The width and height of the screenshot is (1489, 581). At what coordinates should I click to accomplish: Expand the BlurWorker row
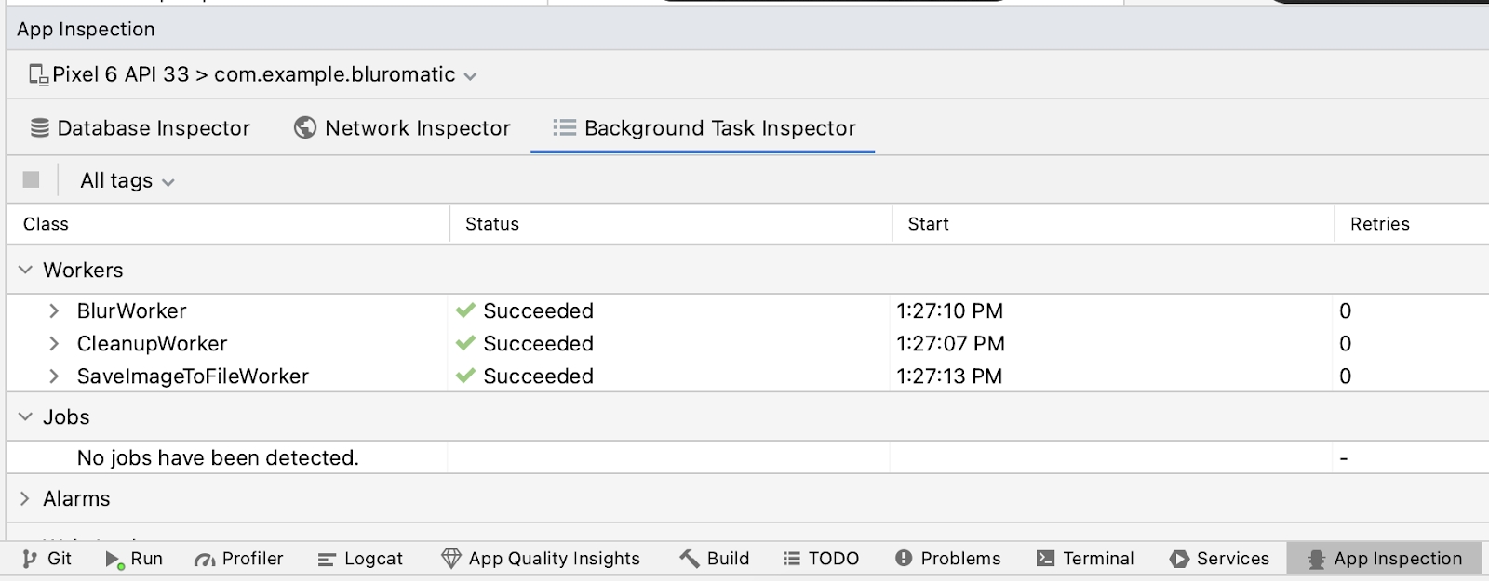click(x=54, y=310)
